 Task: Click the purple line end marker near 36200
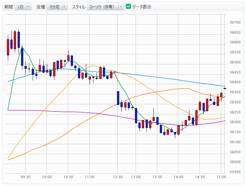(225, 121)
